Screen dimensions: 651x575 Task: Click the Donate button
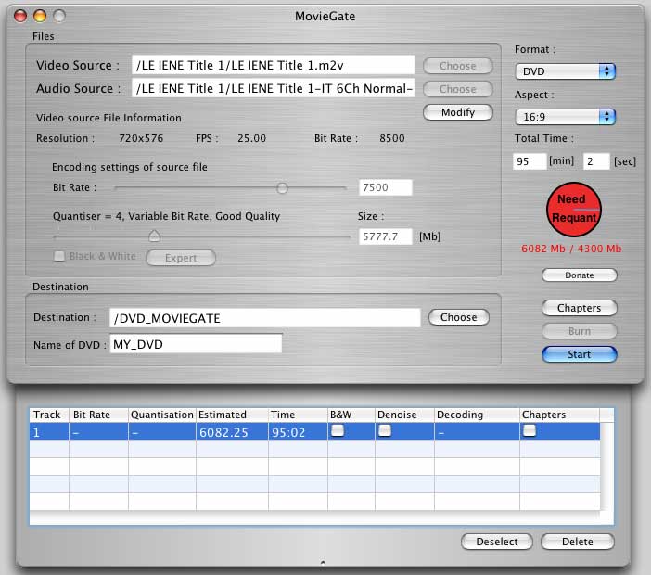pyautogui.click(x=579, y=275)
